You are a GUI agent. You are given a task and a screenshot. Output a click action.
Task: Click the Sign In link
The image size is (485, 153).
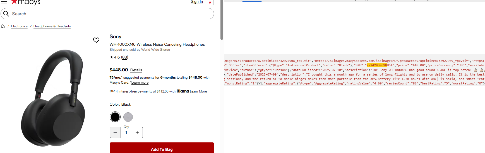pos(197,2)
